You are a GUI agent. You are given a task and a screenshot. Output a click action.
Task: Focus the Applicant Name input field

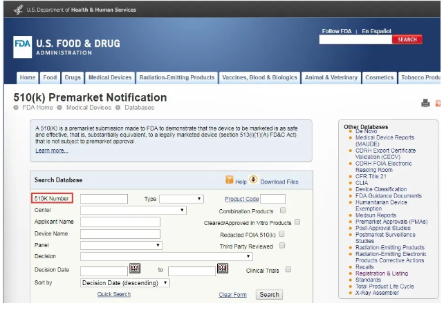pyautogui.click(x=120, y=222)
